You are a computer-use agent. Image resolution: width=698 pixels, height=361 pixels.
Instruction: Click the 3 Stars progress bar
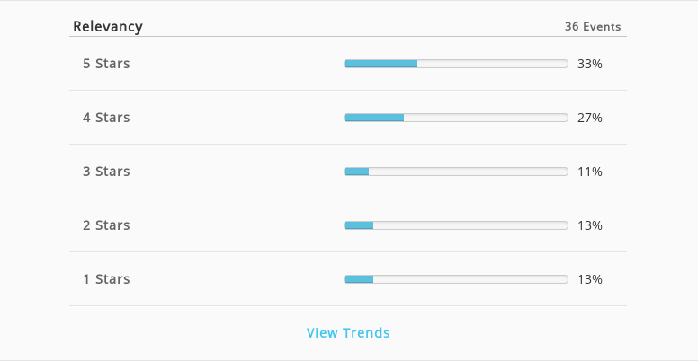click(456, 172)
